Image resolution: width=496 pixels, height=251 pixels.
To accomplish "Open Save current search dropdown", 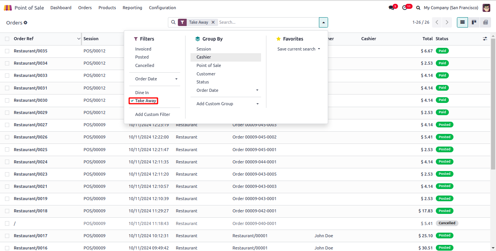I will (299, 49).
